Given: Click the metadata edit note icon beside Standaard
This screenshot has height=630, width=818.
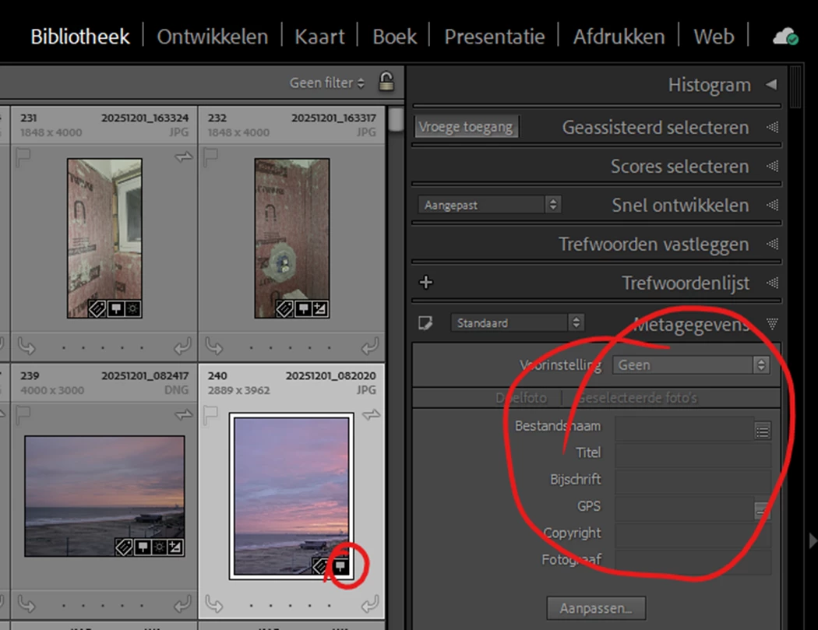Looking at the screenshot, I should point(425,323).
